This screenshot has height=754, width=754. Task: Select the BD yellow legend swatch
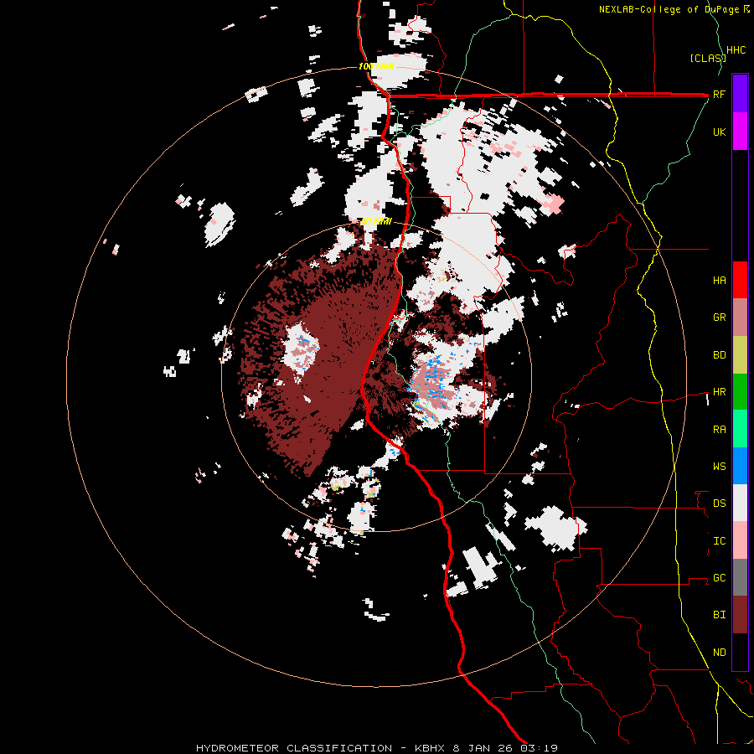point(740,355)
